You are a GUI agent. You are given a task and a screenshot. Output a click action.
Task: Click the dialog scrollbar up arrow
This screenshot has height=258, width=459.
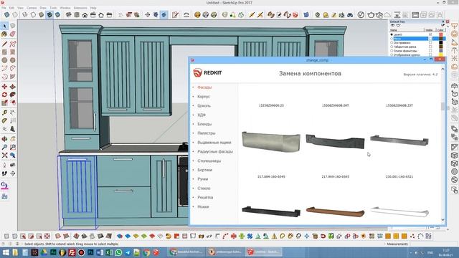[x=443, y=69]
